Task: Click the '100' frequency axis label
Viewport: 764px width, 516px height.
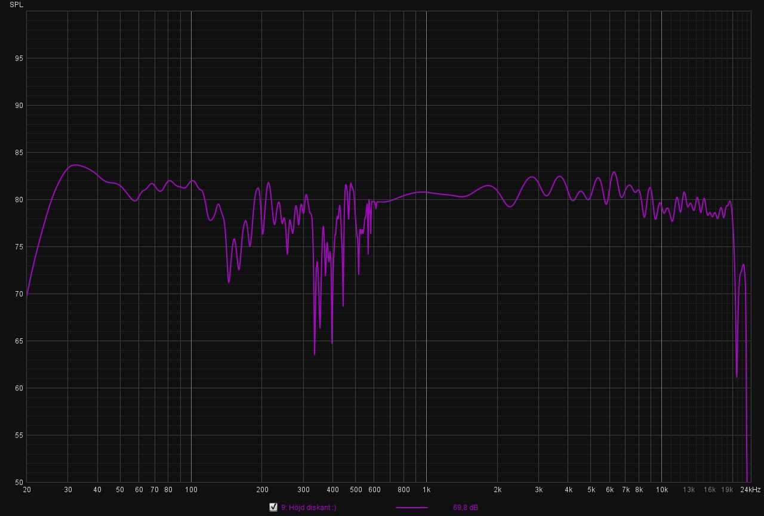Action: point(191,490)
